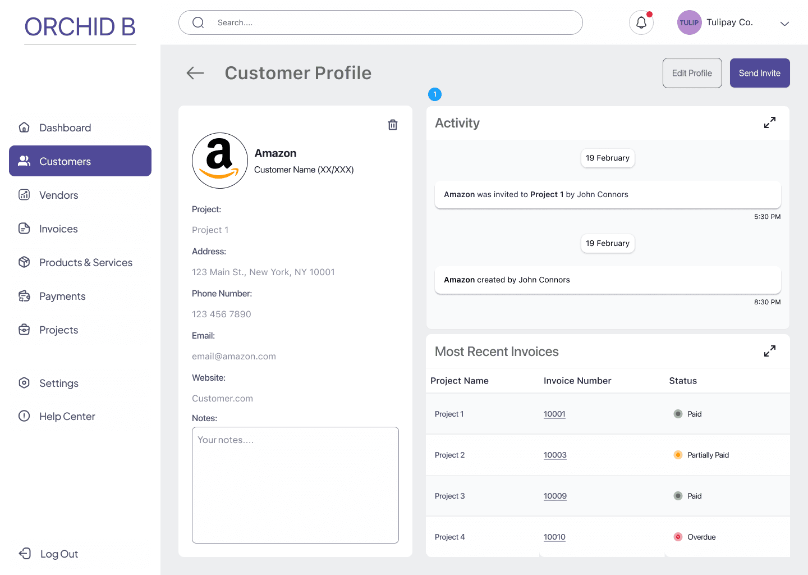Click the Paid status for Project 3
The width and height of the screenshot is (808, 575).
tap(688, 496)
